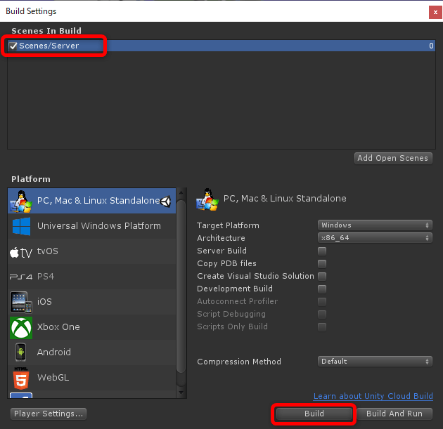
Task: Close the Build Settings window
Action: click(435, 13)
